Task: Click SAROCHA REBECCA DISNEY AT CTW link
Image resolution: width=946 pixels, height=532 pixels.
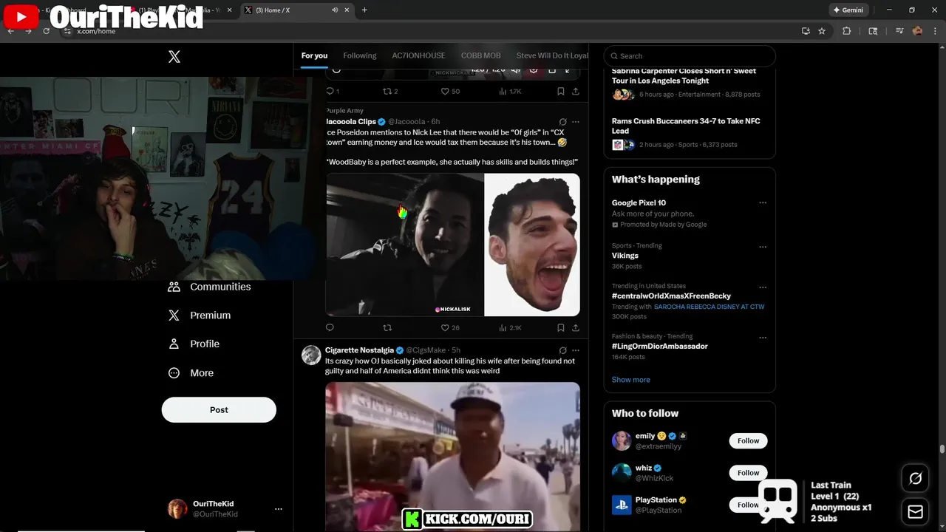Action: point(709,307)
